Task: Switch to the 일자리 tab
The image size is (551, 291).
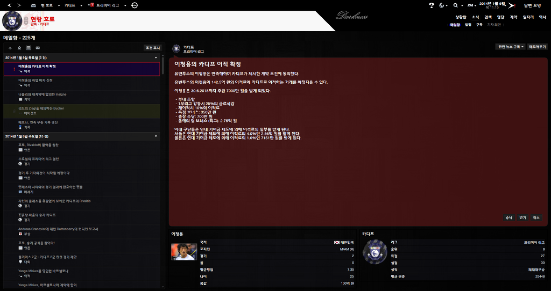Action: tap(528, 17)
